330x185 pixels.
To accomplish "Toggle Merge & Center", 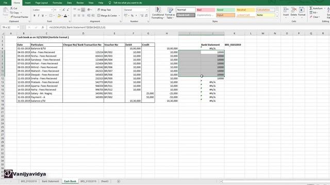I will [x=107, y=15].
